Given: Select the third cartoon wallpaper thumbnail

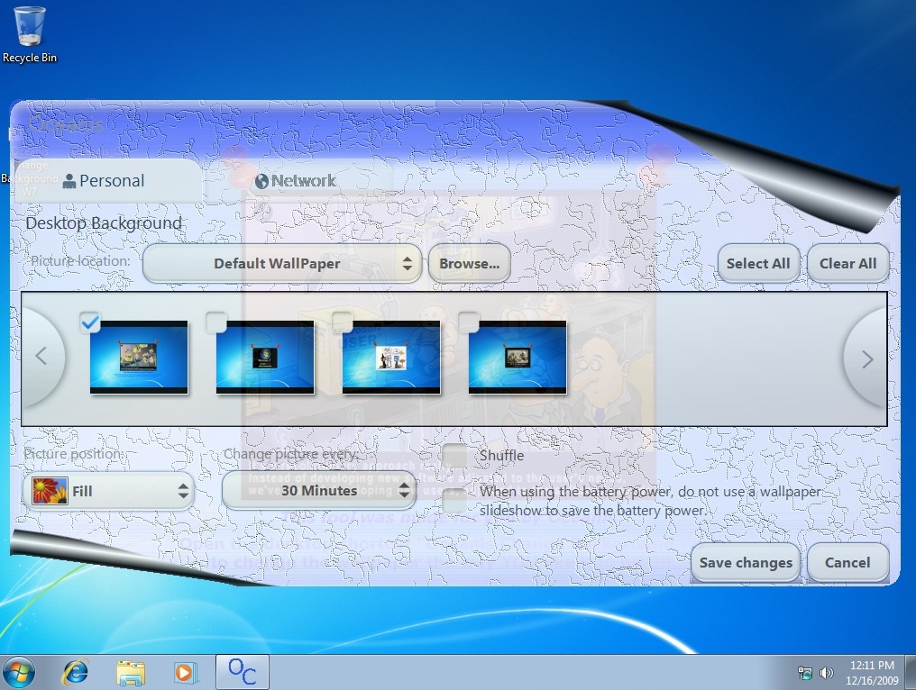Looking at the screenshot, I should [x=391, y=358].
